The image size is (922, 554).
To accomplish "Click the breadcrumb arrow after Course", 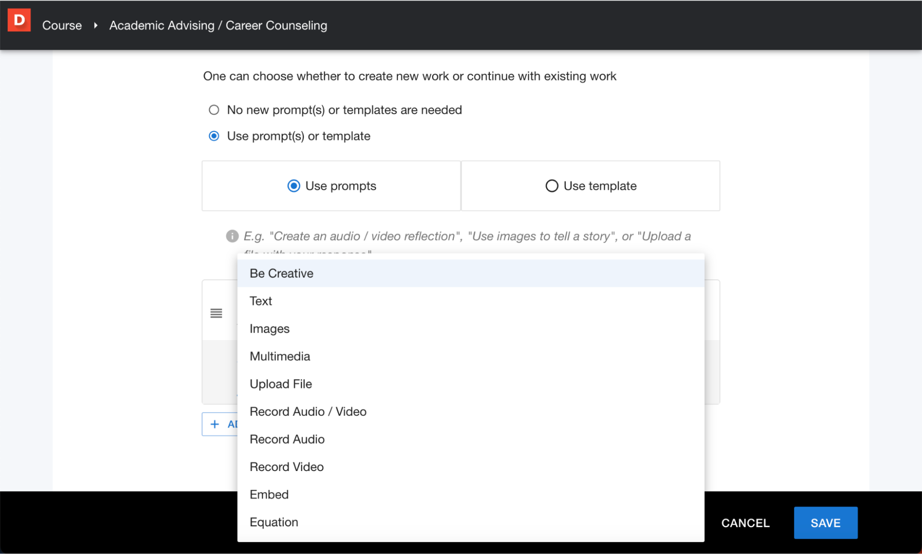I will 95,25.
